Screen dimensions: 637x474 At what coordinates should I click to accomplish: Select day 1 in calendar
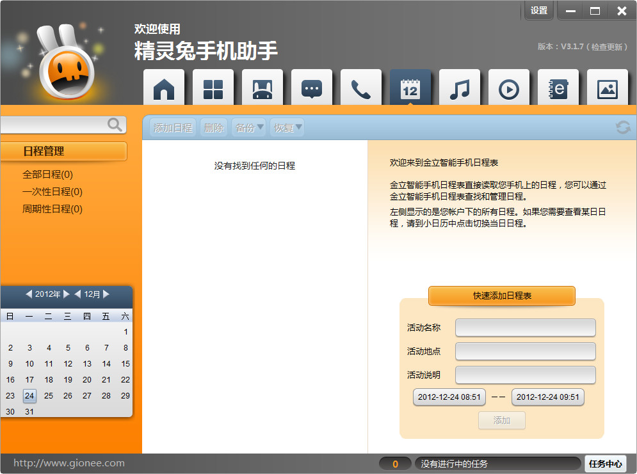[x=125, y=332]
